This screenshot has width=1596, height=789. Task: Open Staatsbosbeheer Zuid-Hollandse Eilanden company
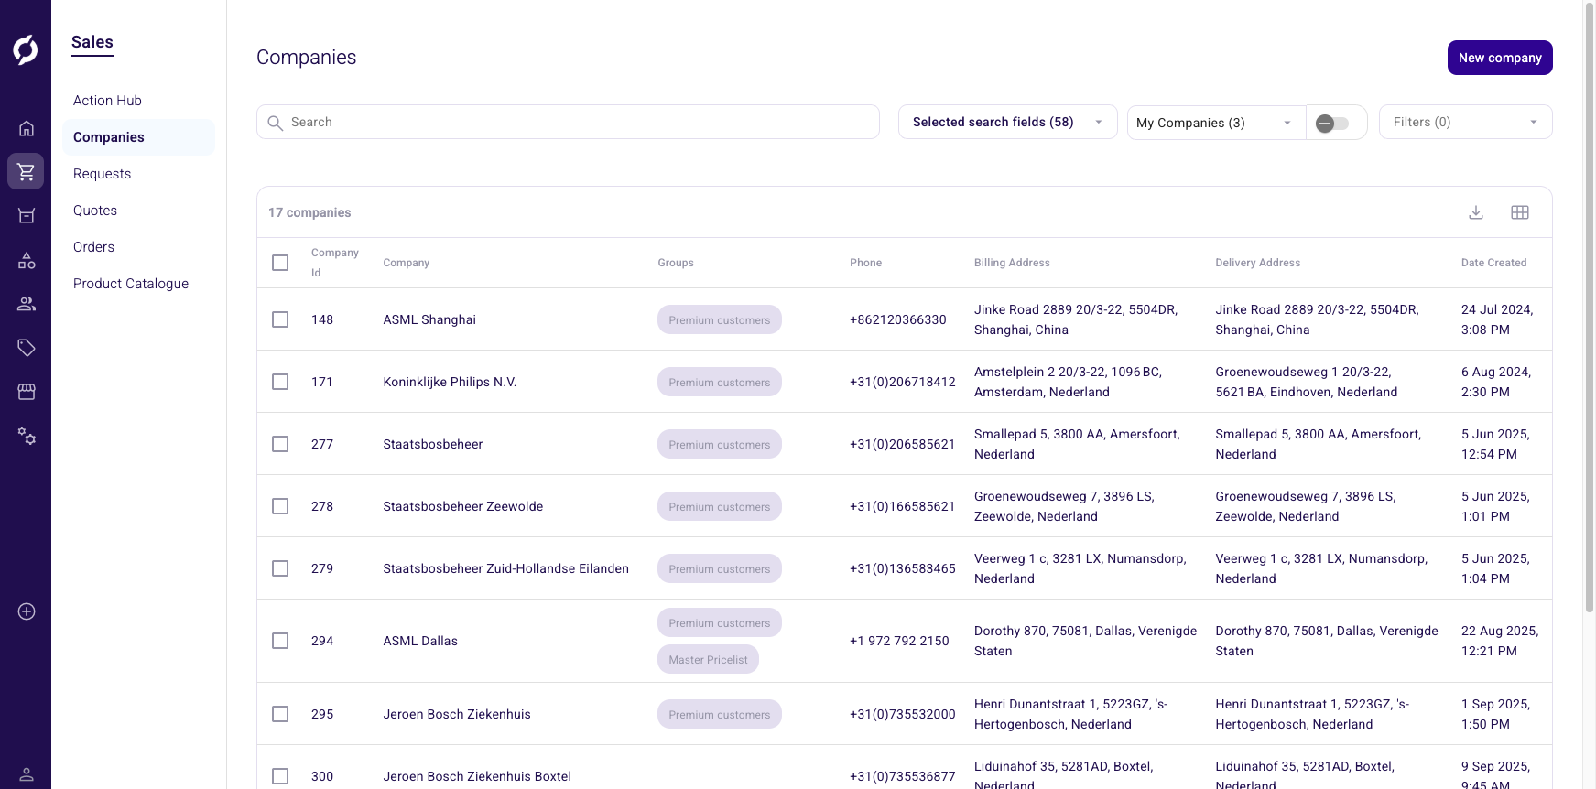pyautogui.click(x=505, y=568)
